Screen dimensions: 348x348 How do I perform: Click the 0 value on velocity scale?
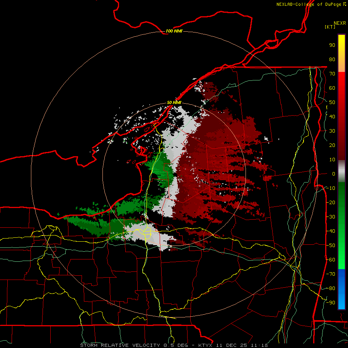coord(334,174)
